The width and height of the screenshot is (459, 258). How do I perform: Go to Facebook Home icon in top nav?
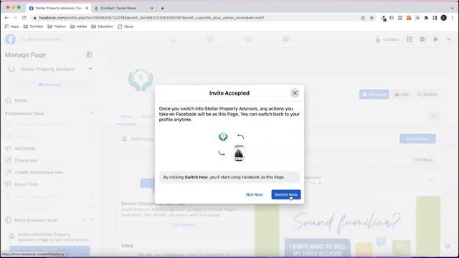(x=174, y=39)
